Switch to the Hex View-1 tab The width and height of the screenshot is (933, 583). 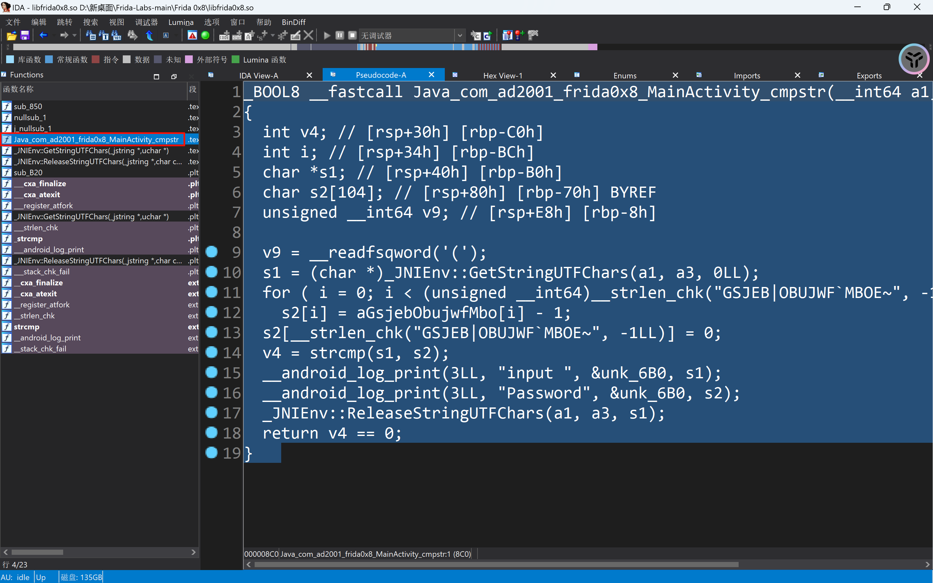pyautogui.click(x=502, y=75)
